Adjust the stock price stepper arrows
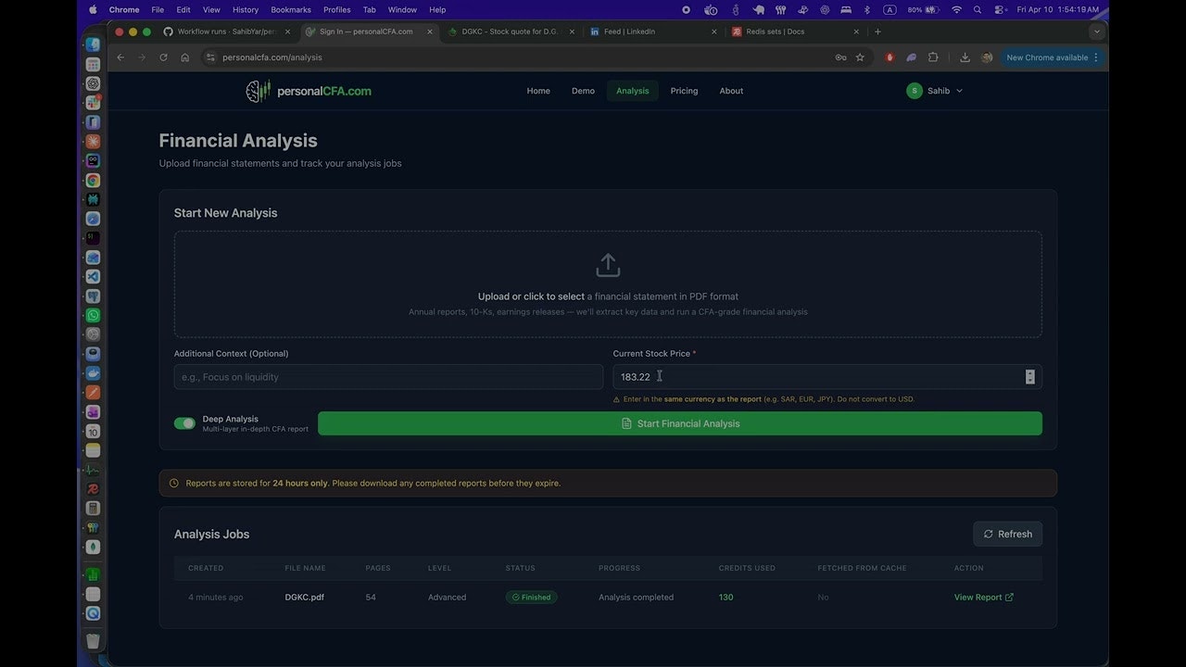This screenshot has width=1186, height=667. pyautogui.click(x=1029, y=377)
